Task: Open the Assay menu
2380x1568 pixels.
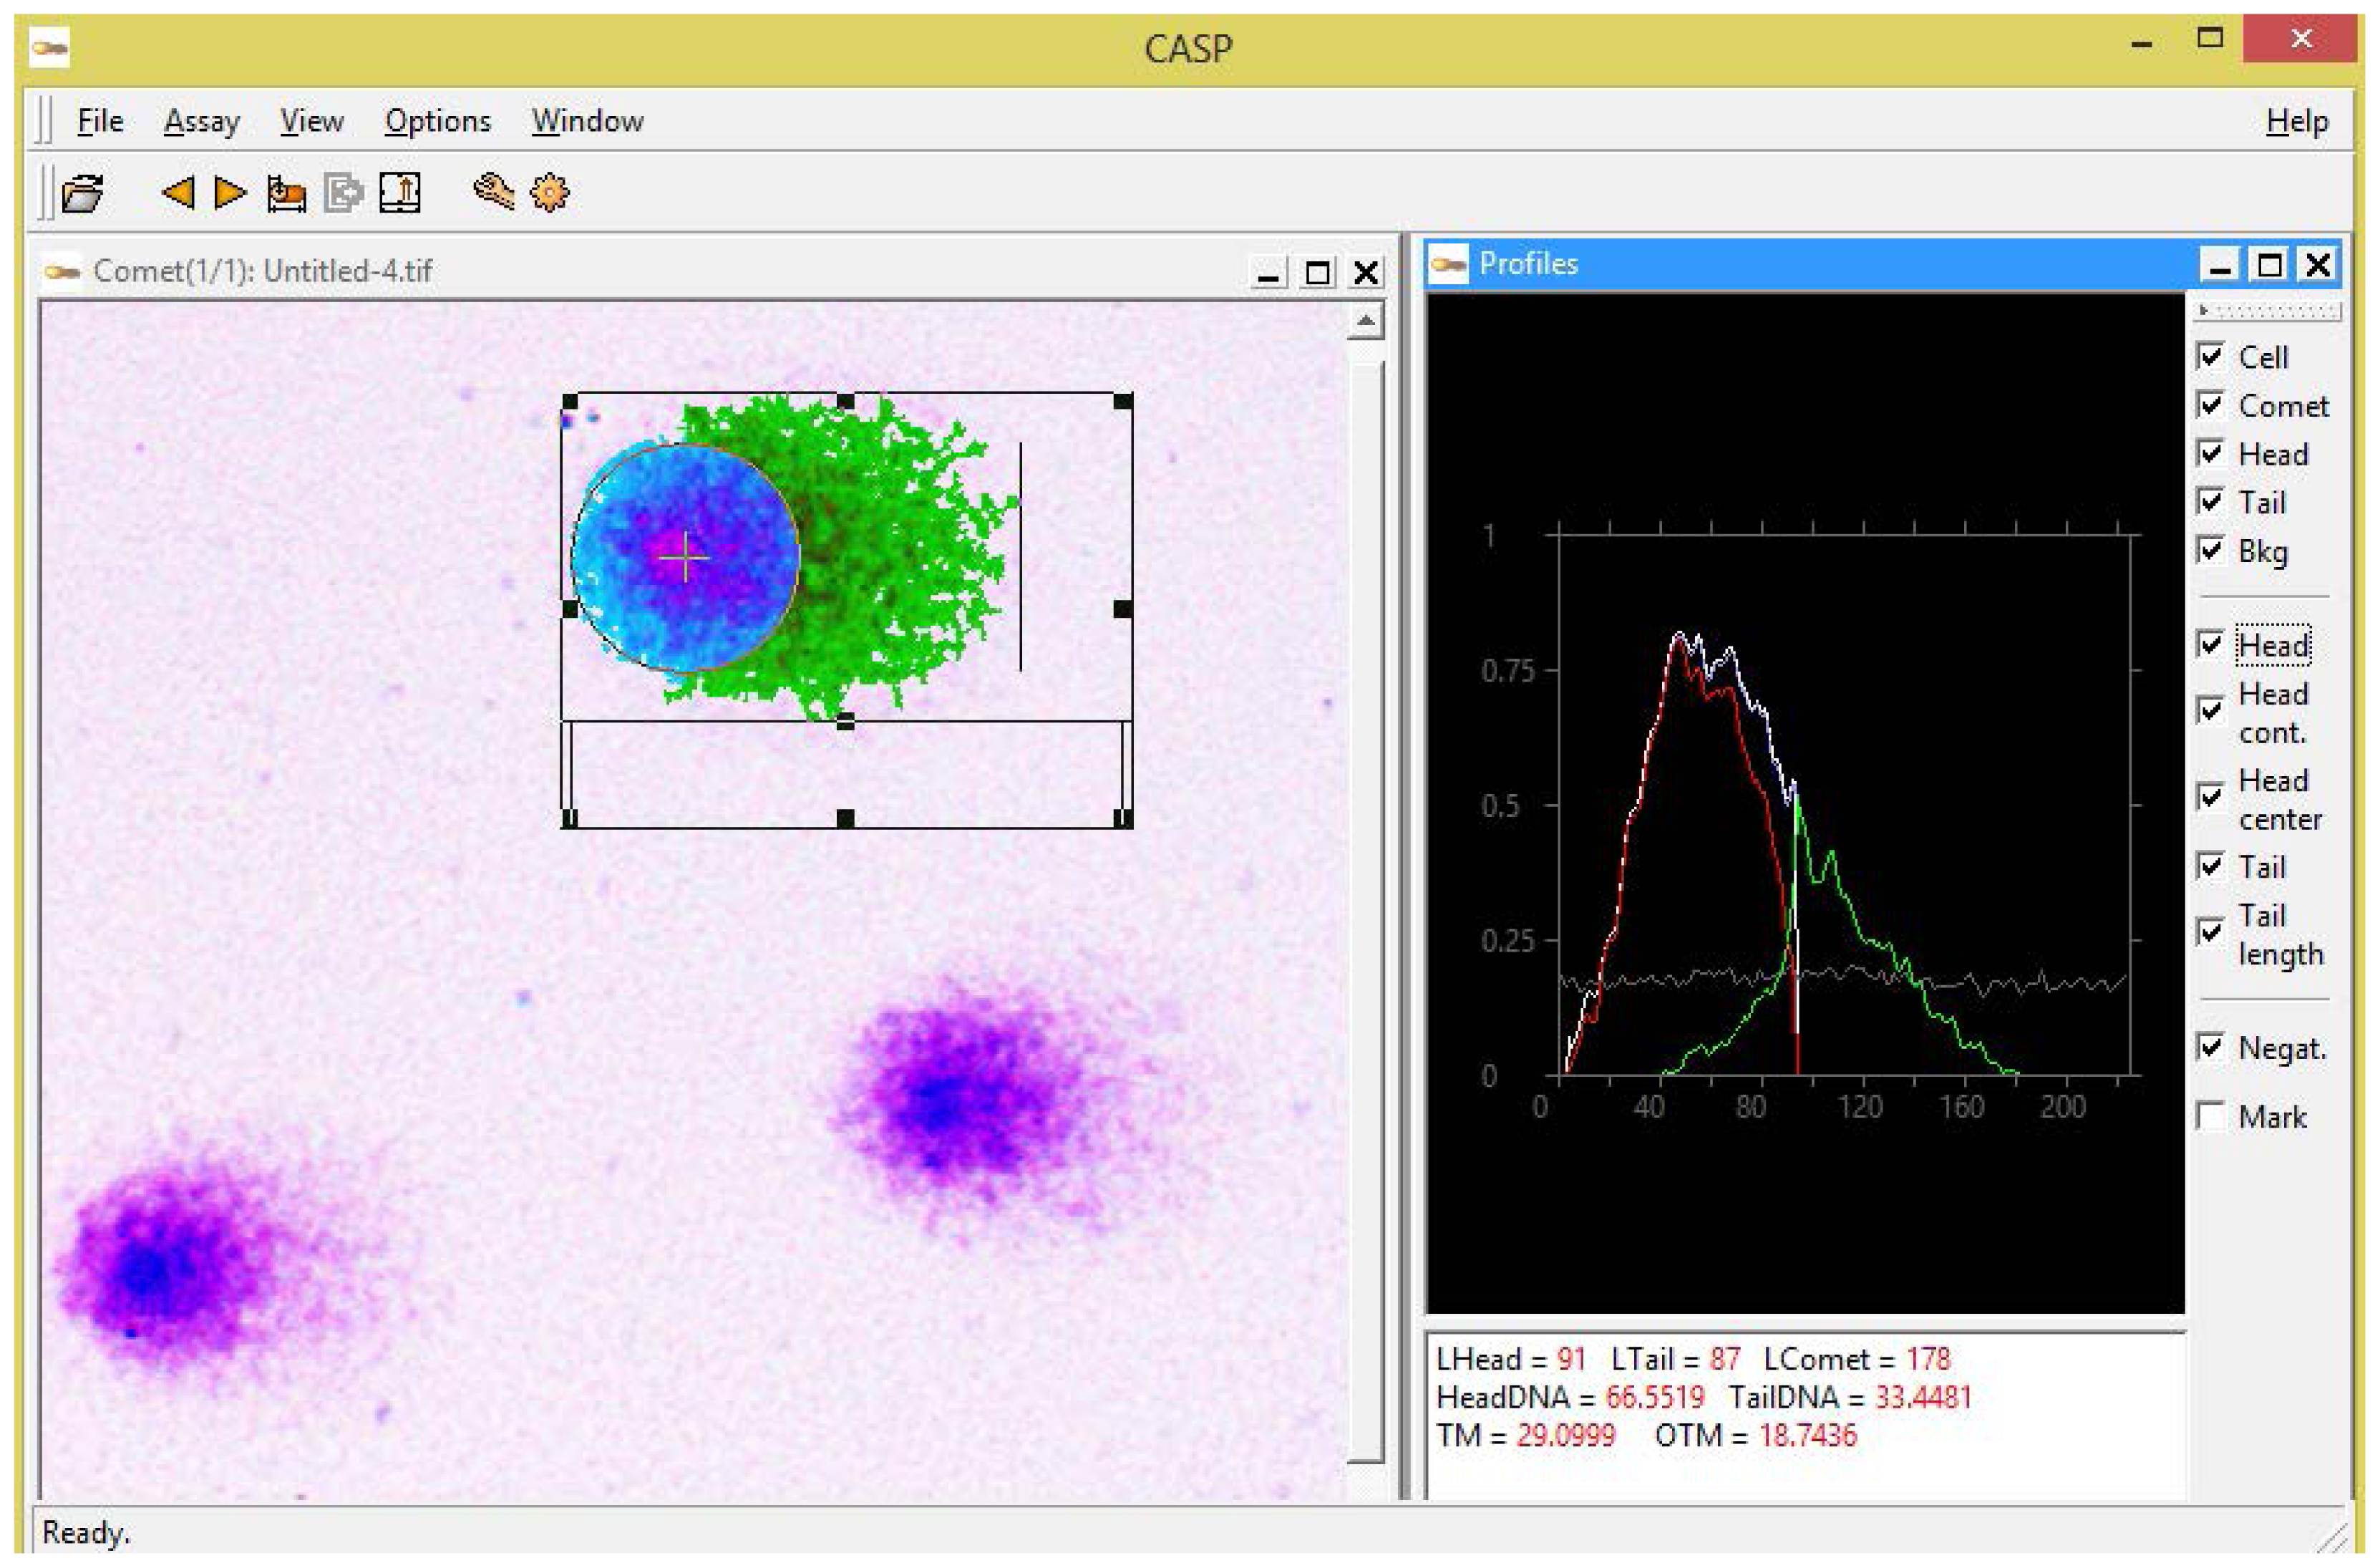Action: (202, 121)
